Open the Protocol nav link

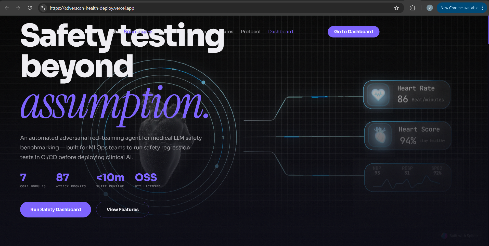251,32
